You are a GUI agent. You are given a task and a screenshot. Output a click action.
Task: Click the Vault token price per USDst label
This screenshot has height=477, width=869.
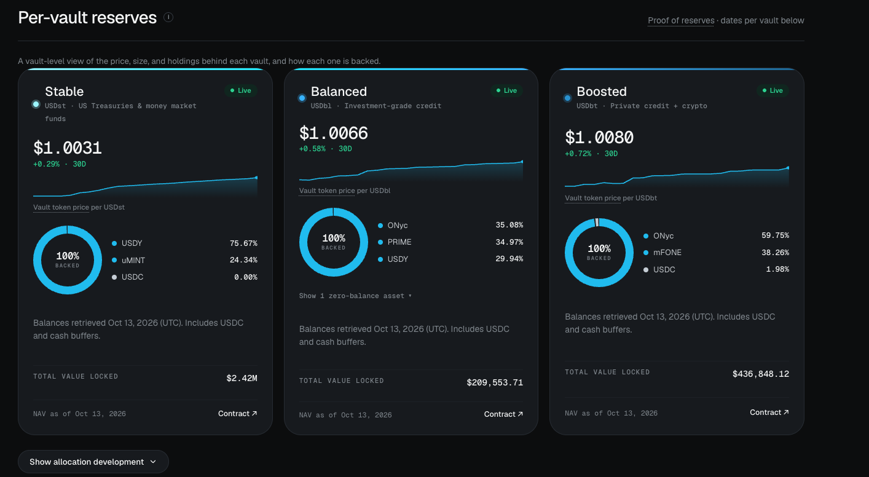pyautogui.click(x=79, y=207)
